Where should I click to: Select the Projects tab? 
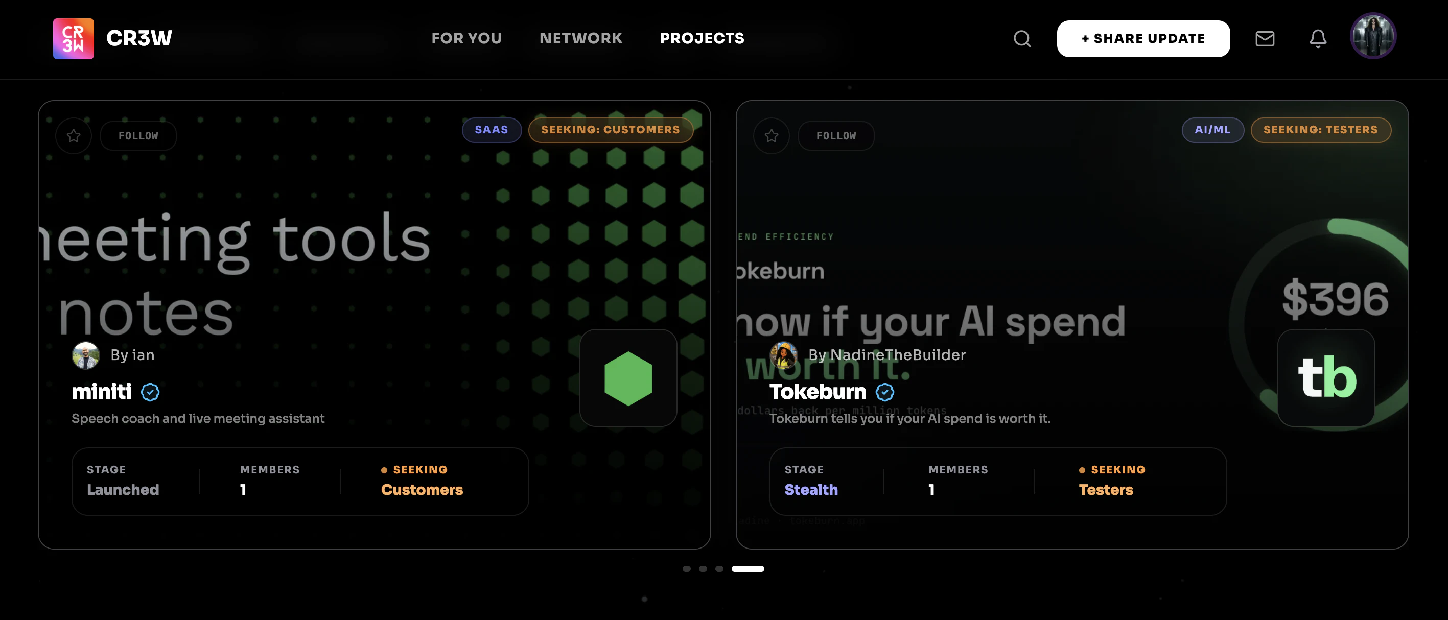click(x=702, y=38)
